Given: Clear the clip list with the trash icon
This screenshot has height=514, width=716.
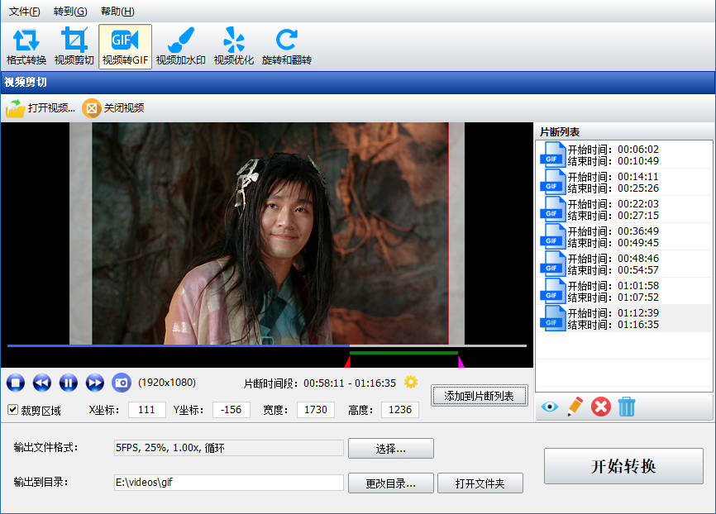Looking at the screenshot, I should 627,407.
